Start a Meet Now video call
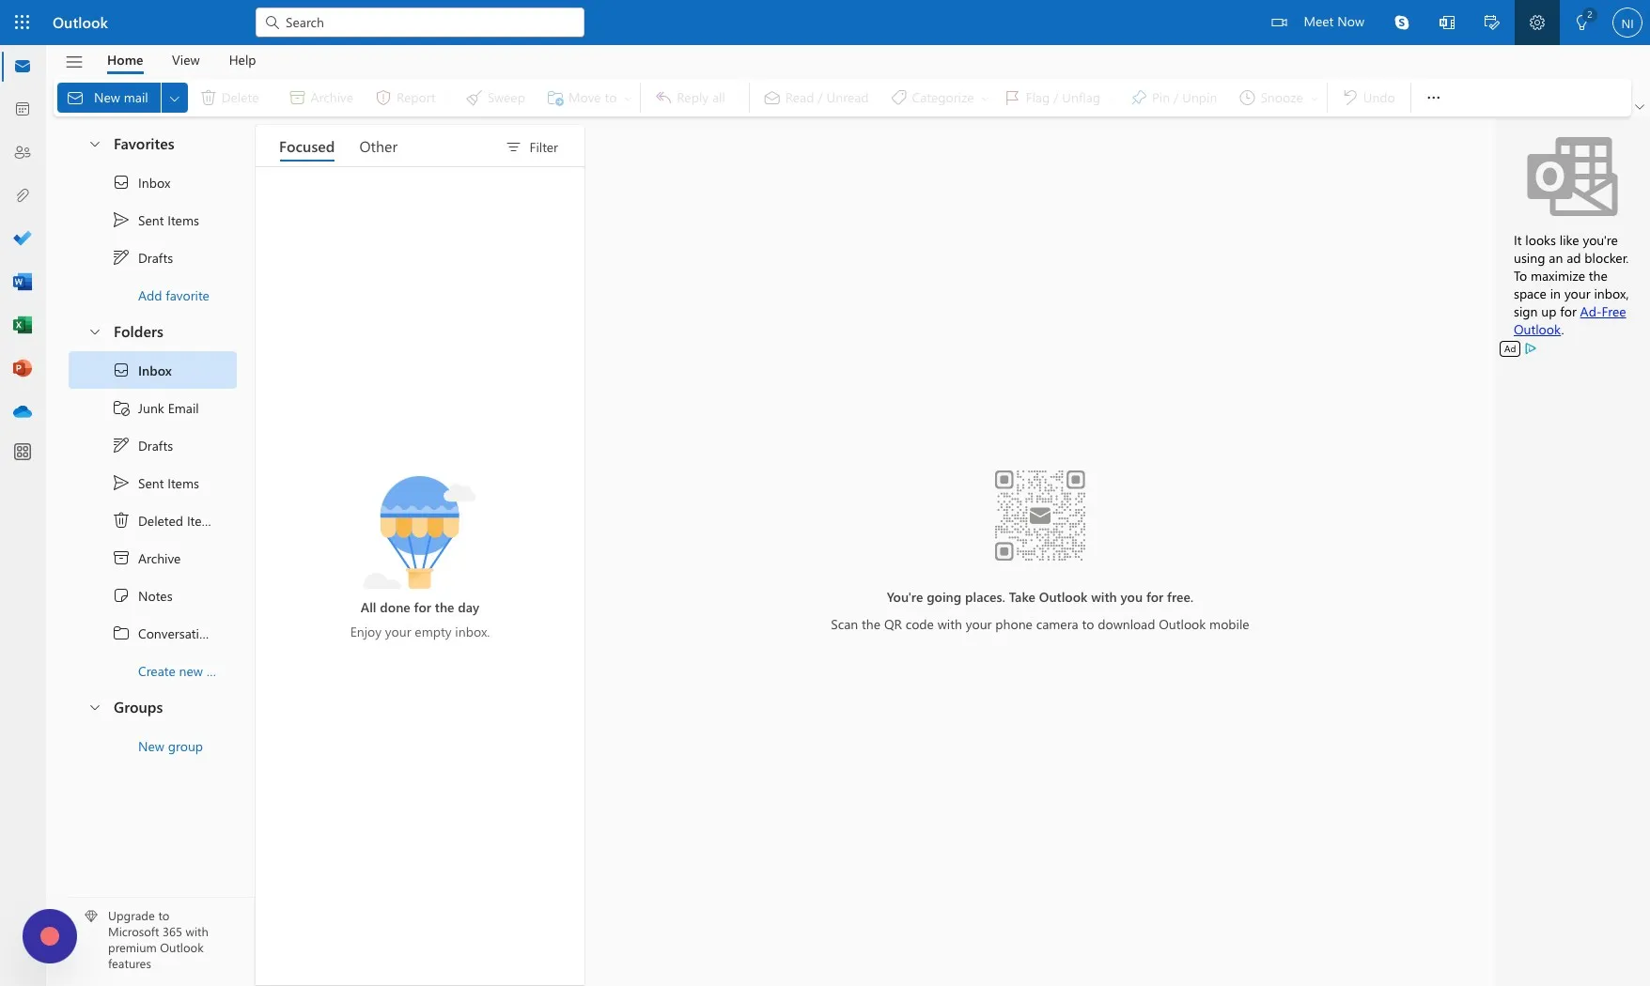This screenshot has width=1650, height=986. coord(1317,22)
